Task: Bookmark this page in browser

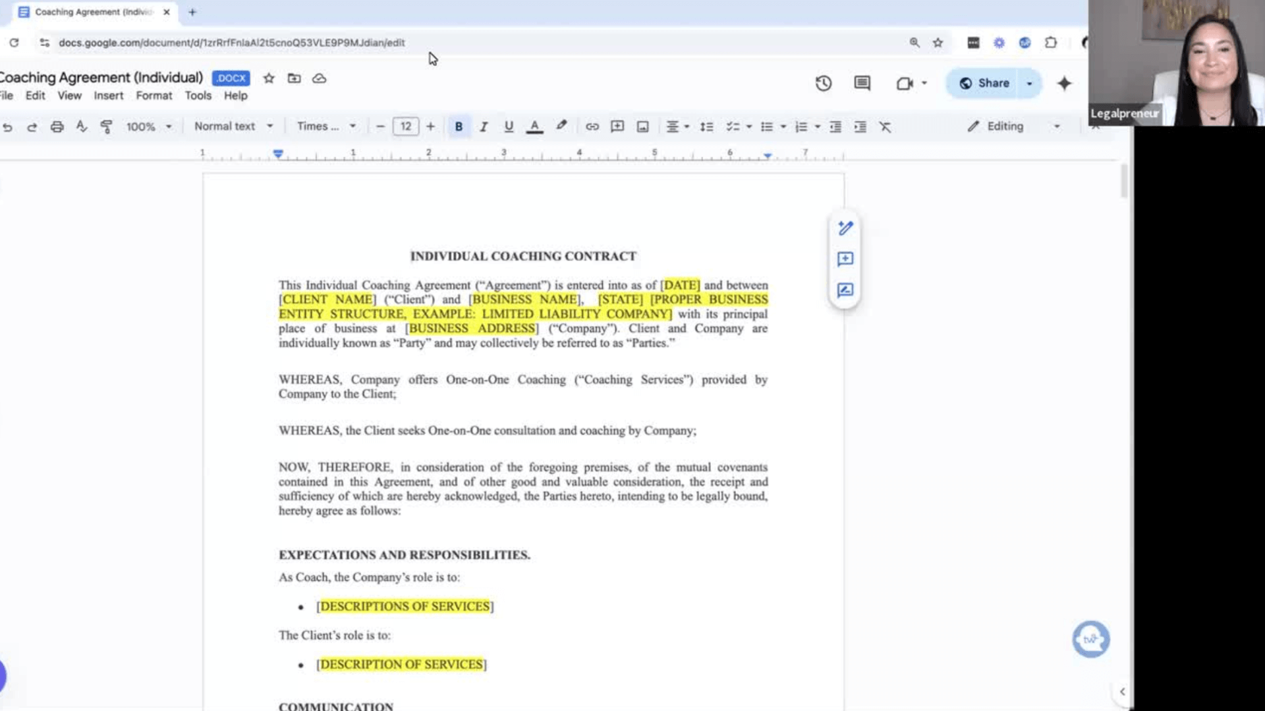Action: click(938, 43)
